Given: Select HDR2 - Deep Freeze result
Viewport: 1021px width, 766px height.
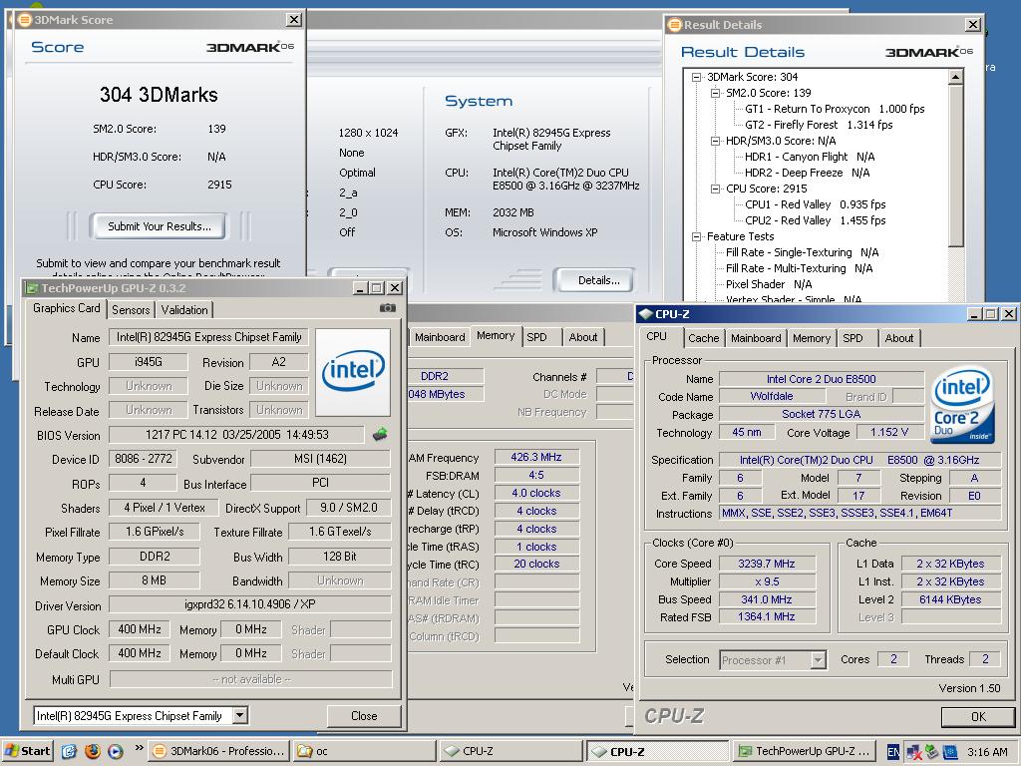Looking at the screenshot, I should tap(808, 173).
